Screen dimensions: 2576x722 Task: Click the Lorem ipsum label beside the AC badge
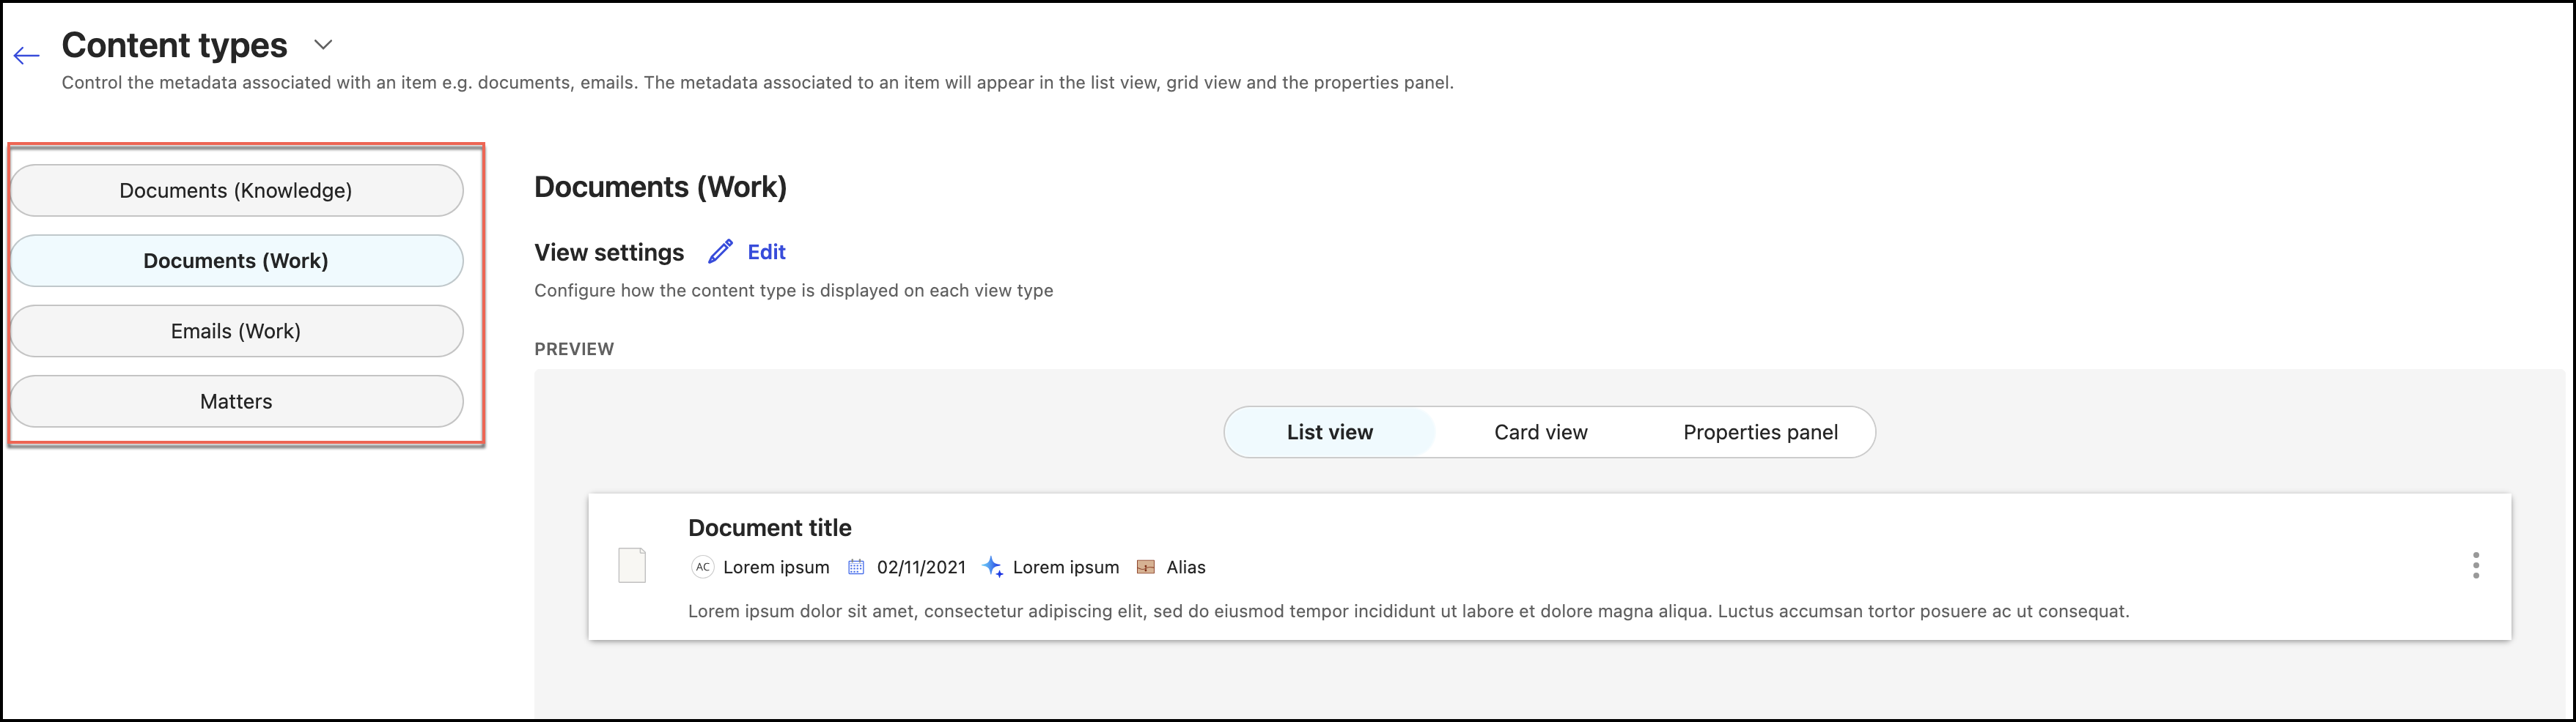coord(776,566)
